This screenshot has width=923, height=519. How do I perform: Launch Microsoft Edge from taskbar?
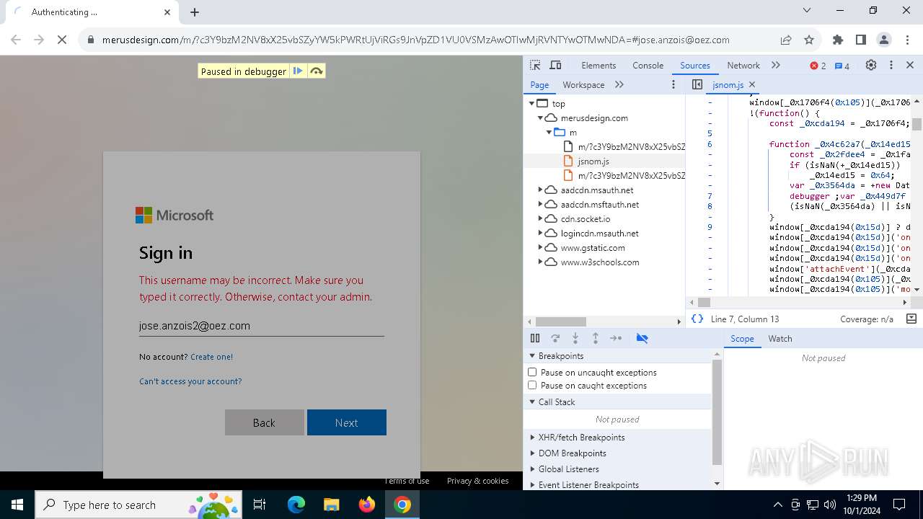[x=296, y=505]
